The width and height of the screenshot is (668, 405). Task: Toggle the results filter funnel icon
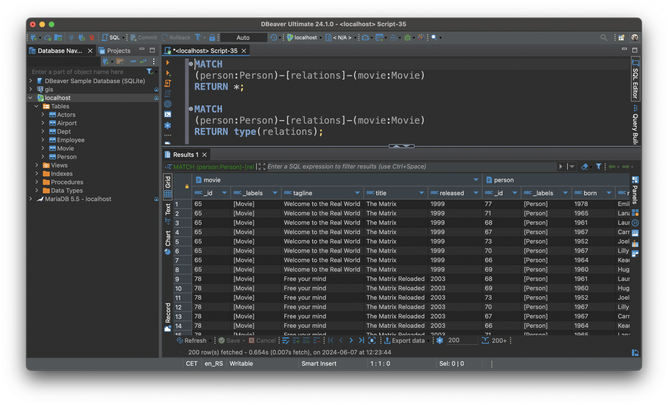click(599, 167)
